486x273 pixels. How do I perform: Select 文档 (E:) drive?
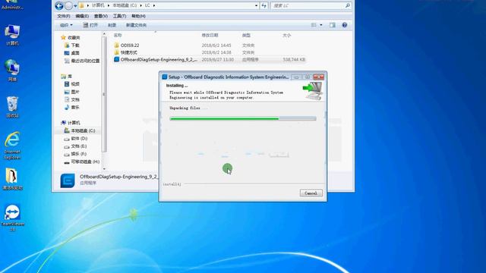point(75,146)
